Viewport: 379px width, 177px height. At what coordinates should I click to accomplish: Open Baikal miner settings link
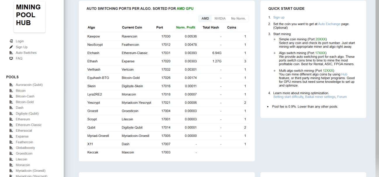point(320,97)
